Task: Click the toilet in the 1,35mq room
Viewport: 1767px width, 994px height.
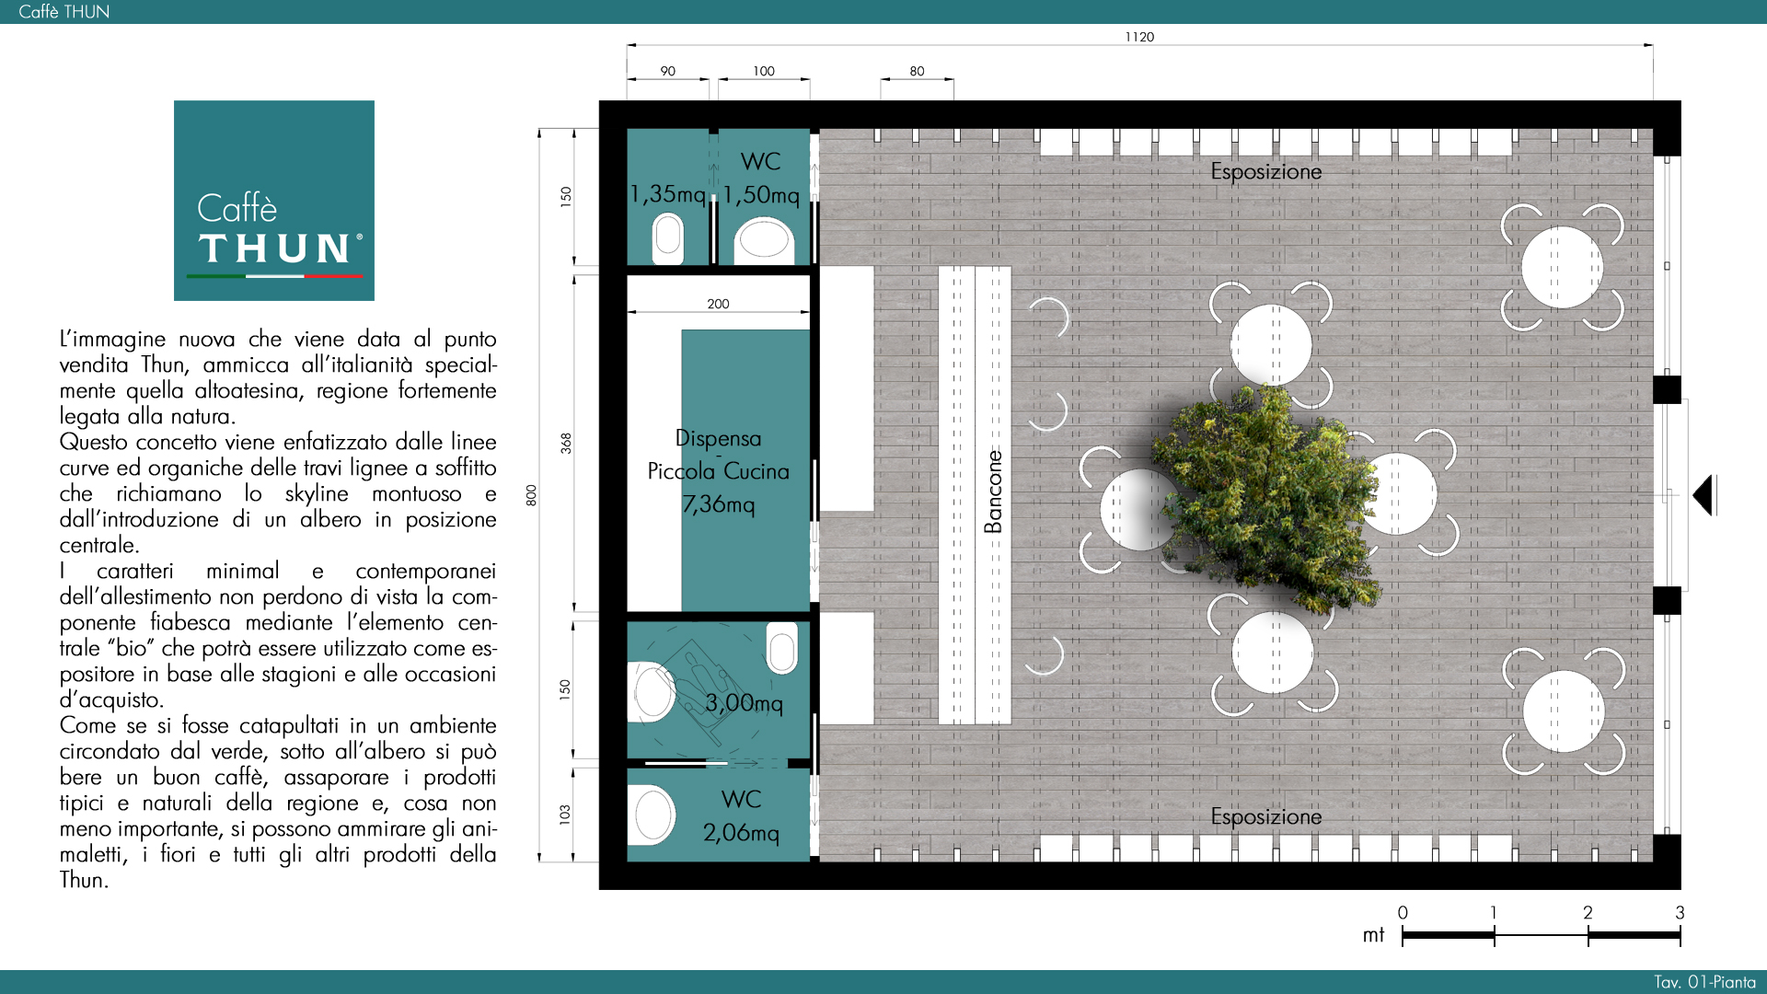Action: click(668, 237)
